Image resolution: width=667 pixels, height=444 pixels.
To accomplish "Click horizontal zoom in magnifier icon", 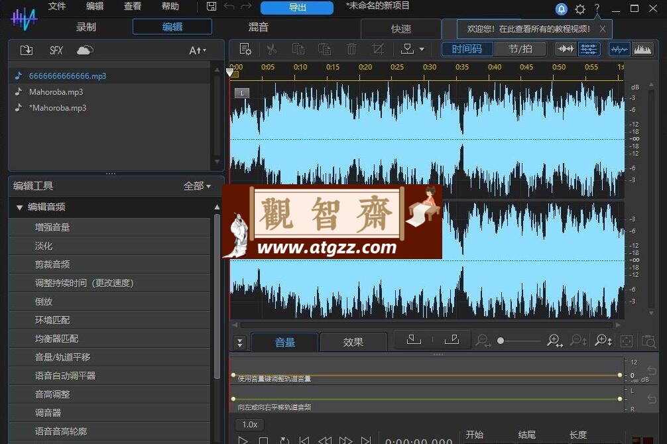I will point(555,341).
